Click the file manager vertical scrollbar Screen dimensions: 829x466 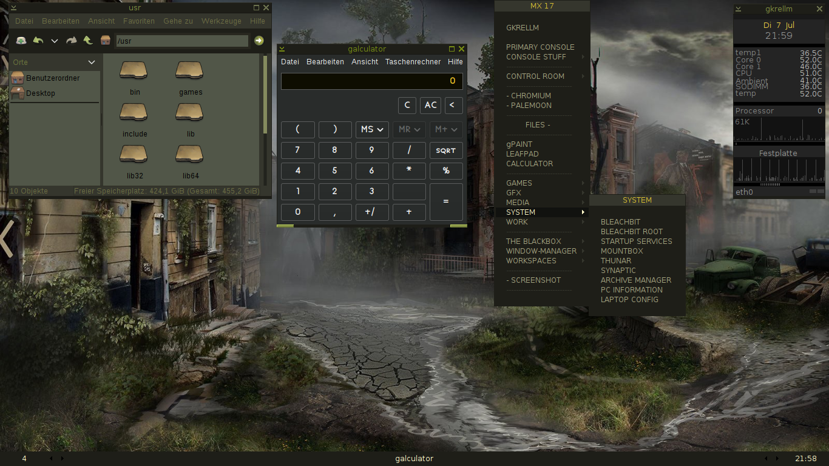pos(265,94)
